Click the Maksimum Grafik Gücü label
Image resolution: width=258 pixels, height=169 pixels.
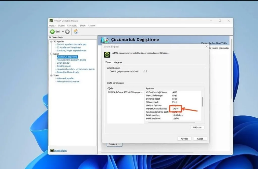[156, 109]
